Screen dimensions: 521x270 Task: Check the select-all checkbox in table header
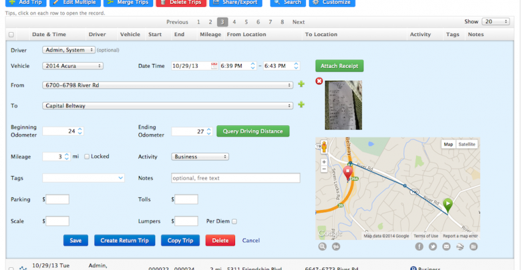click(x=11, y=35)
